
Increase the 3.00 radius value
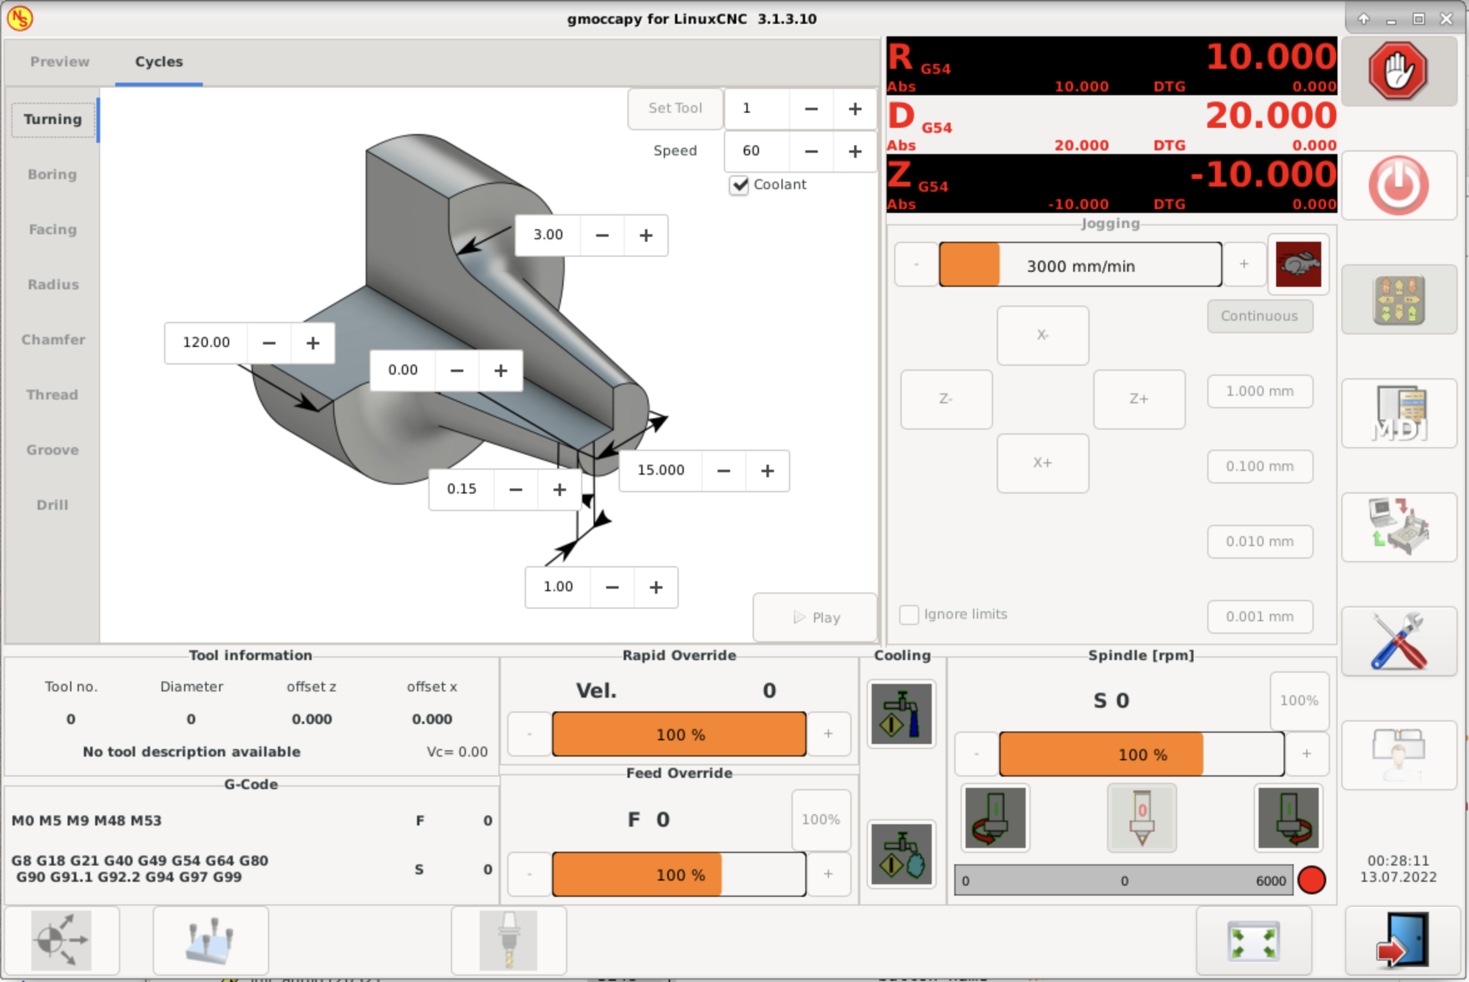coord(646,235)
